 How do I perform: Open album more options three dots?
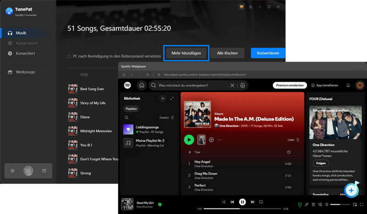point(220,140)
